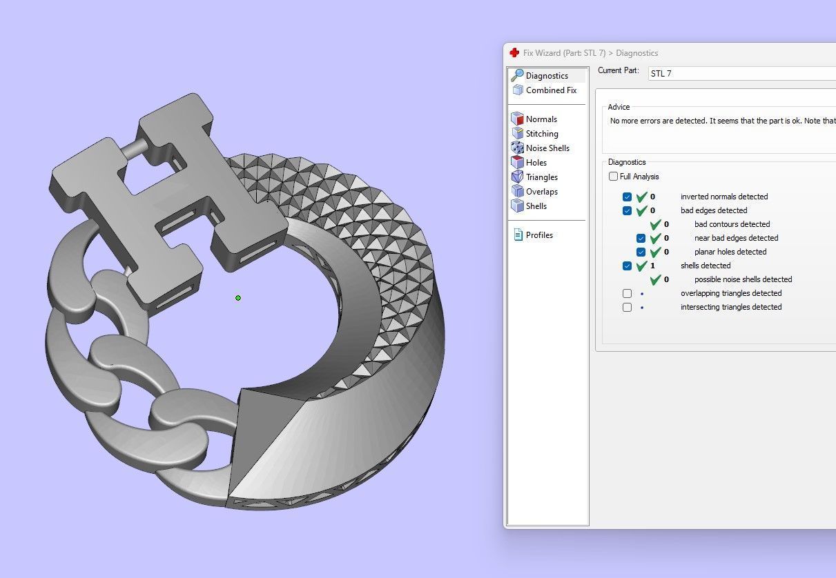Click green checkmark beside possible noise shells
836x578 pixels.
point(656,279)
